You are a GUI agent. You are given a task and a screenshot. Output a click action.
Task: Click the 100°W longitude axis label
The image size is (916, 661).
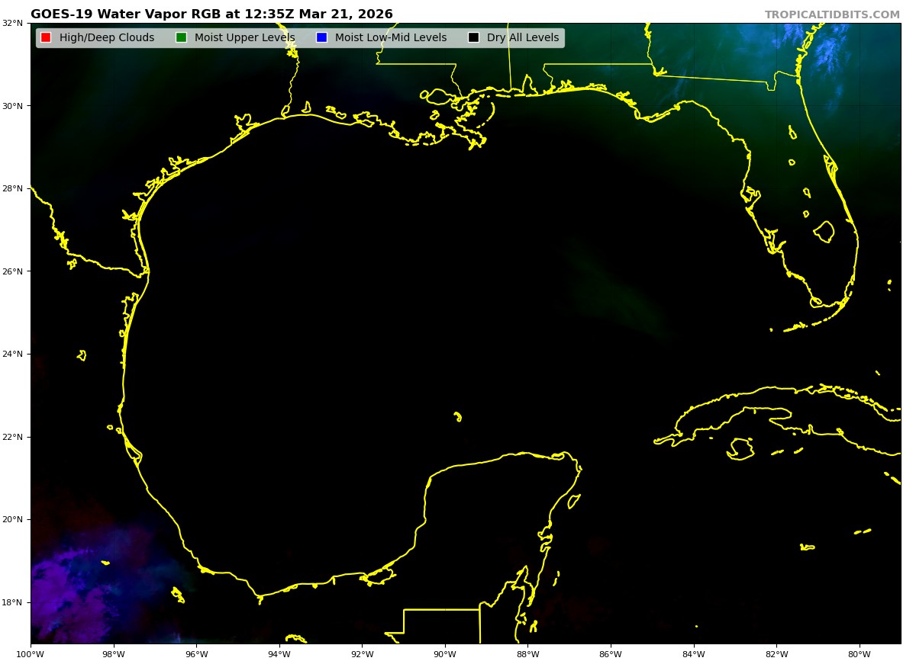31,653
